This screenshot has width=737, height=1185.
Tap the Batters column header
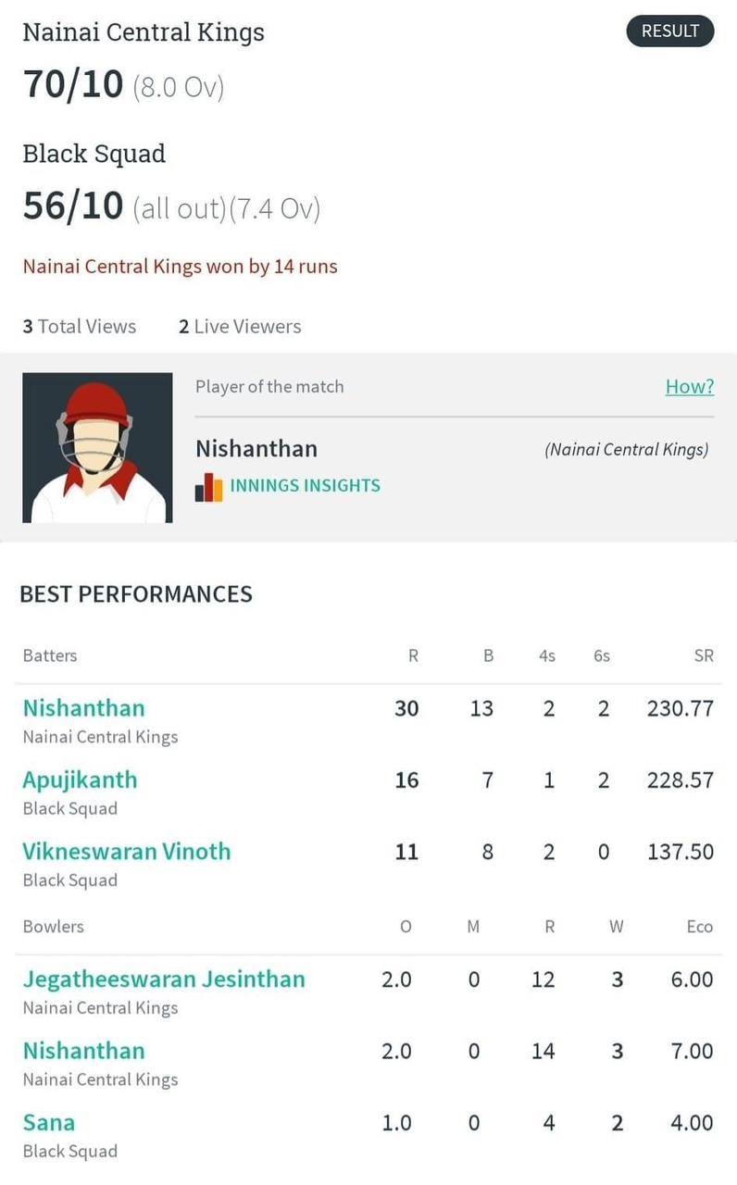coord(50,655)
